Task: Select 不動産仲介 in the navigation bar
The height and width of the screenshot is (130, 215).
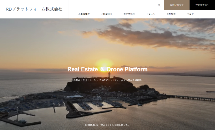Action: [106, 14]
